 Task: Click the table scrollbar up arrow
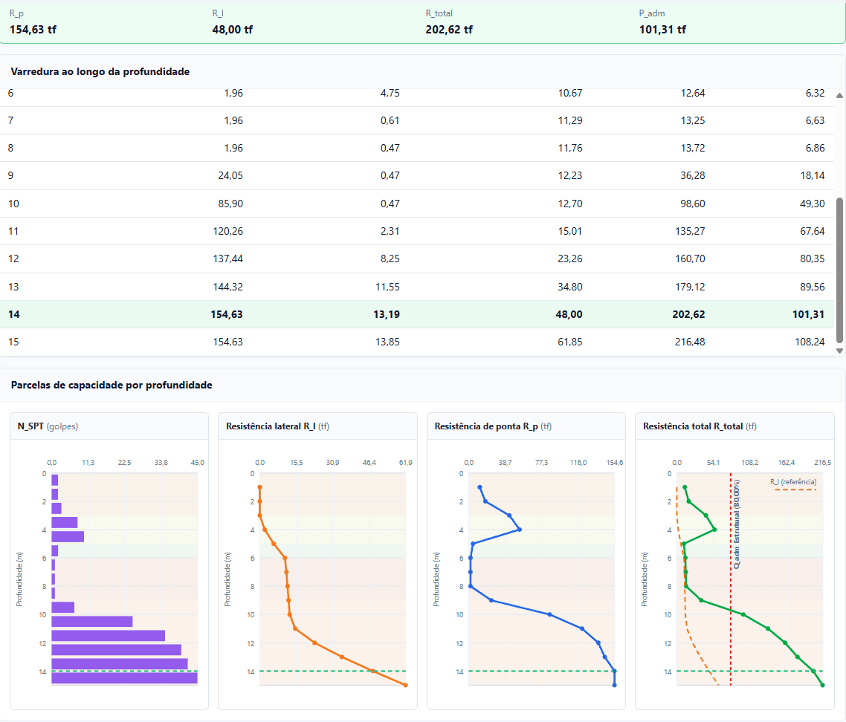click(839, 95)
